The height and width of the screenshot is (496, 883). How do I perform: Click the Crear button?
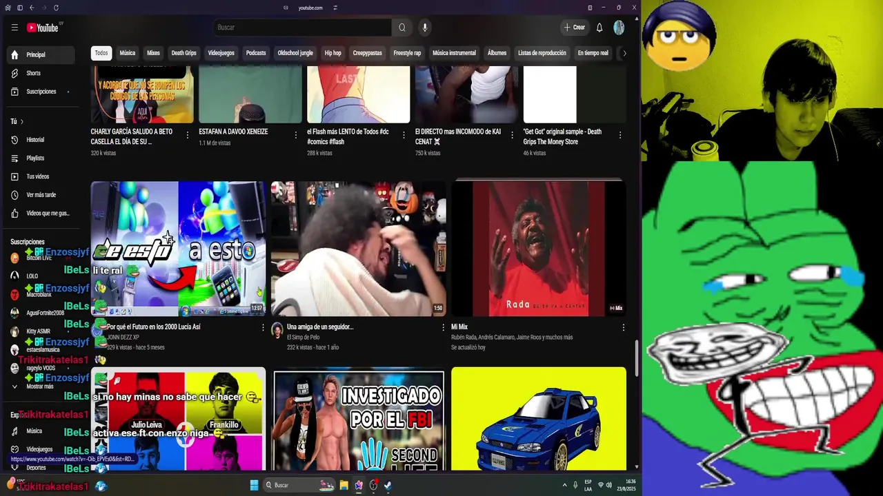tap(574, 28)
